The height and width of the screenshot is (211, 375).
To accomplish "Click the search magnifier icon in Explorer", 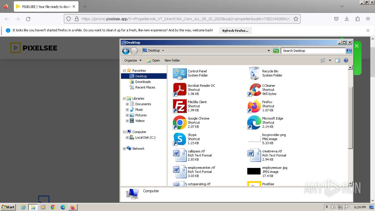I will (349, 51).
